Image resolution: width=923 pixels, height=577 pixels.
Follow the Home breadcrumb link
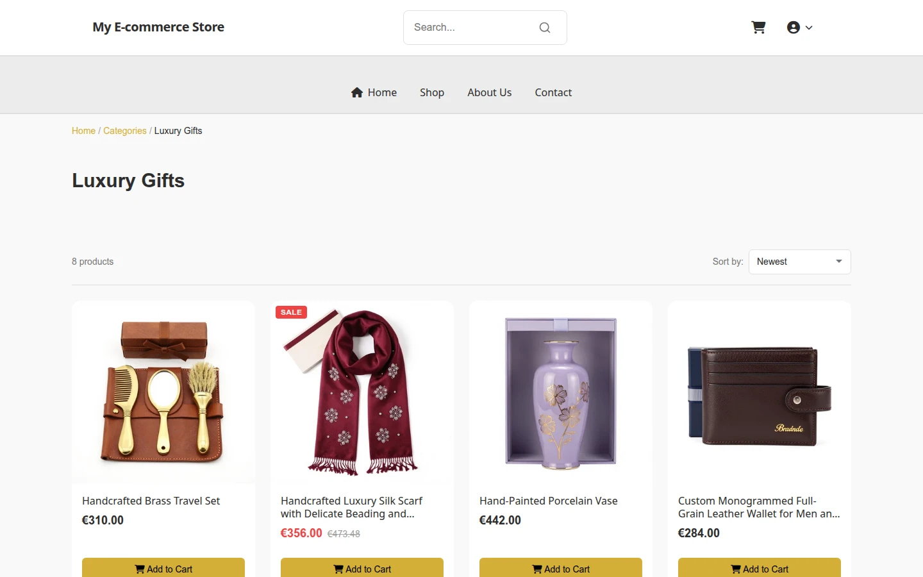pos(83,131)
